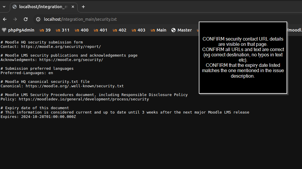302x169 pixels.
Task: Click the phpPgAdmin elephant icon
Action: [x=4, y=30]
